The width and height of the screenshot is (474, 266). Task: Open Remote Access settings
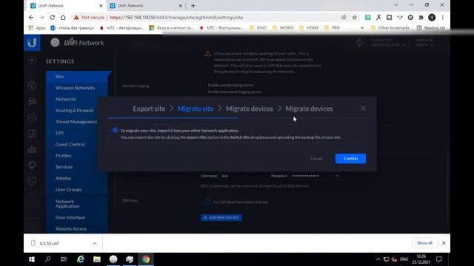click(x=71, y=228)
